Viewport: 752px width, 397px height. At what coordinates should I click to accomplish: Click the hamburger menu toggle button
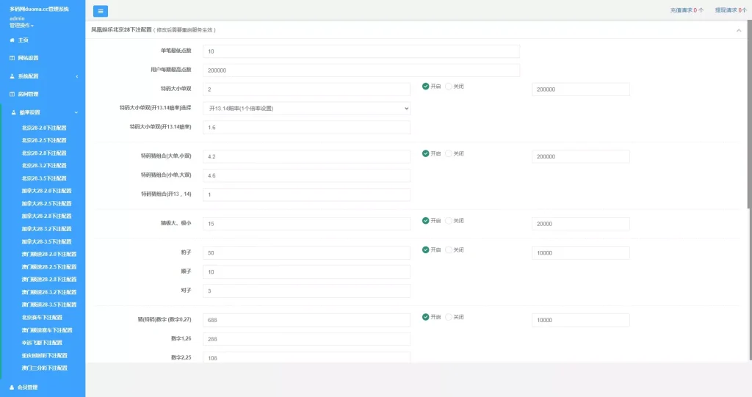tap(101, 10)
